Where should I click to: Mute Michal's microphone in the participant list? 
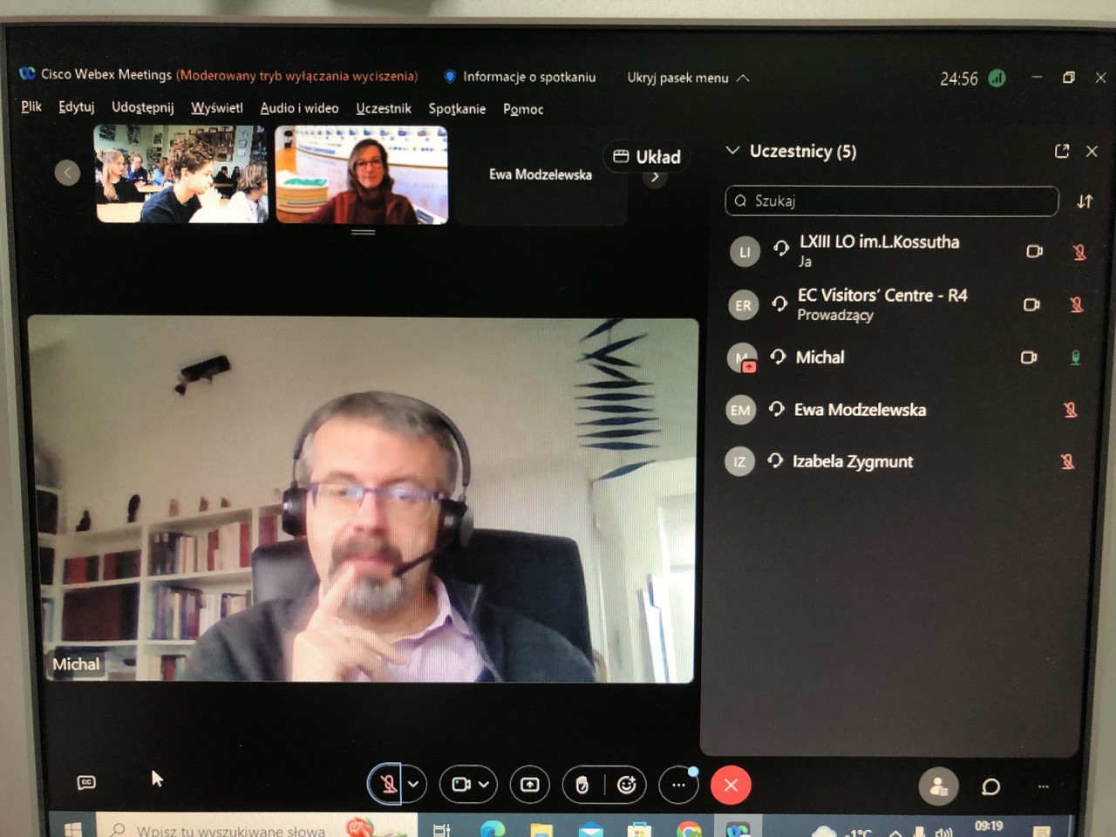point(1075,357)
